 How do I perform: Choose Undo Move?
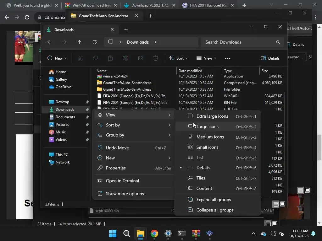(134, 148)
